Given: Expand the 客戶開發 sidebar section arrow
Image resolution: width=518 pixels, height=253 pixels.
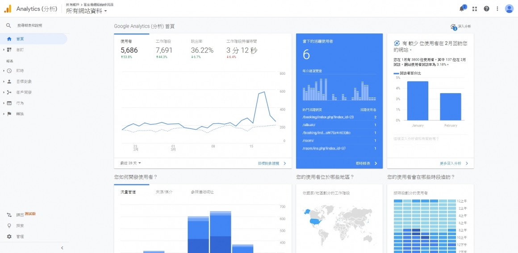Looking at the screenshot, I should point(4,92).
